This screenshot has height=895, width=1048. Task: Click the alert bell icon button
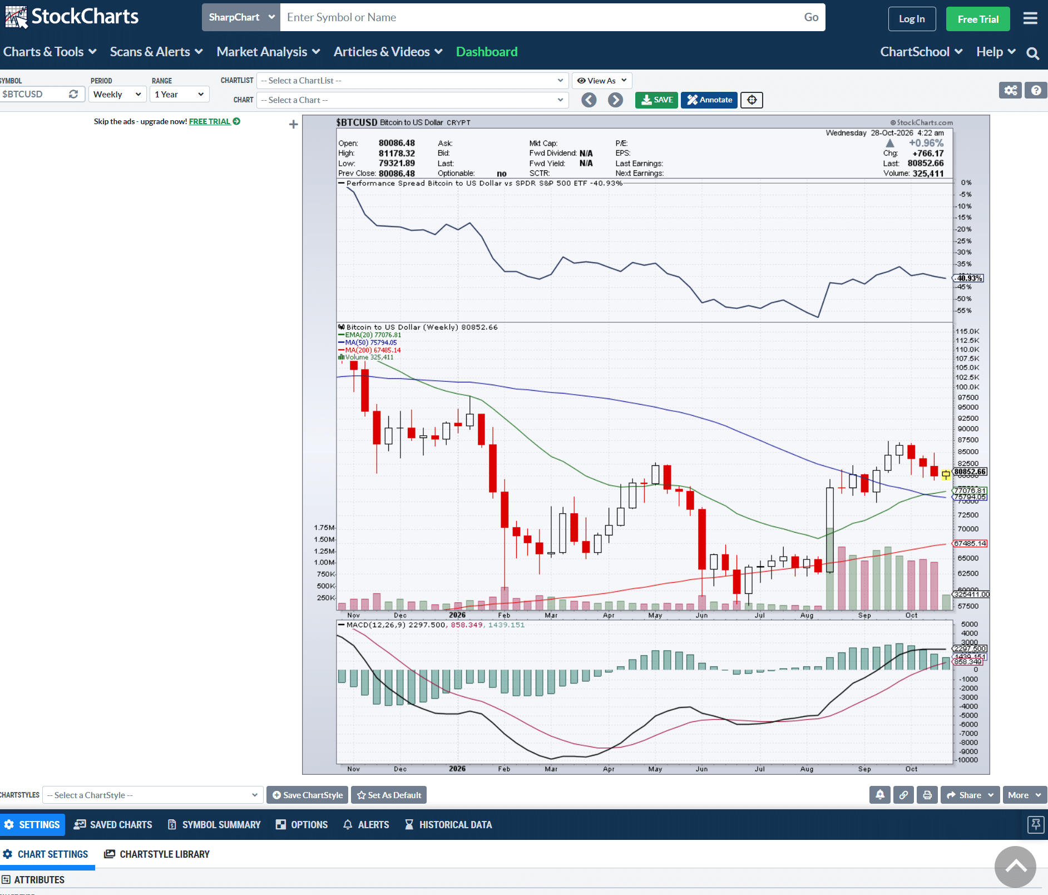pos(880,795)
